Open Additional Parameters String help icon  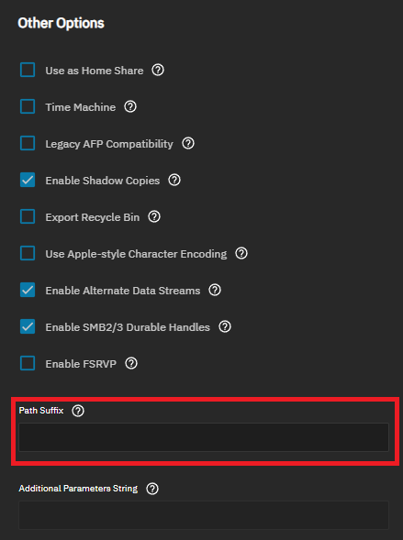[152, 489]
